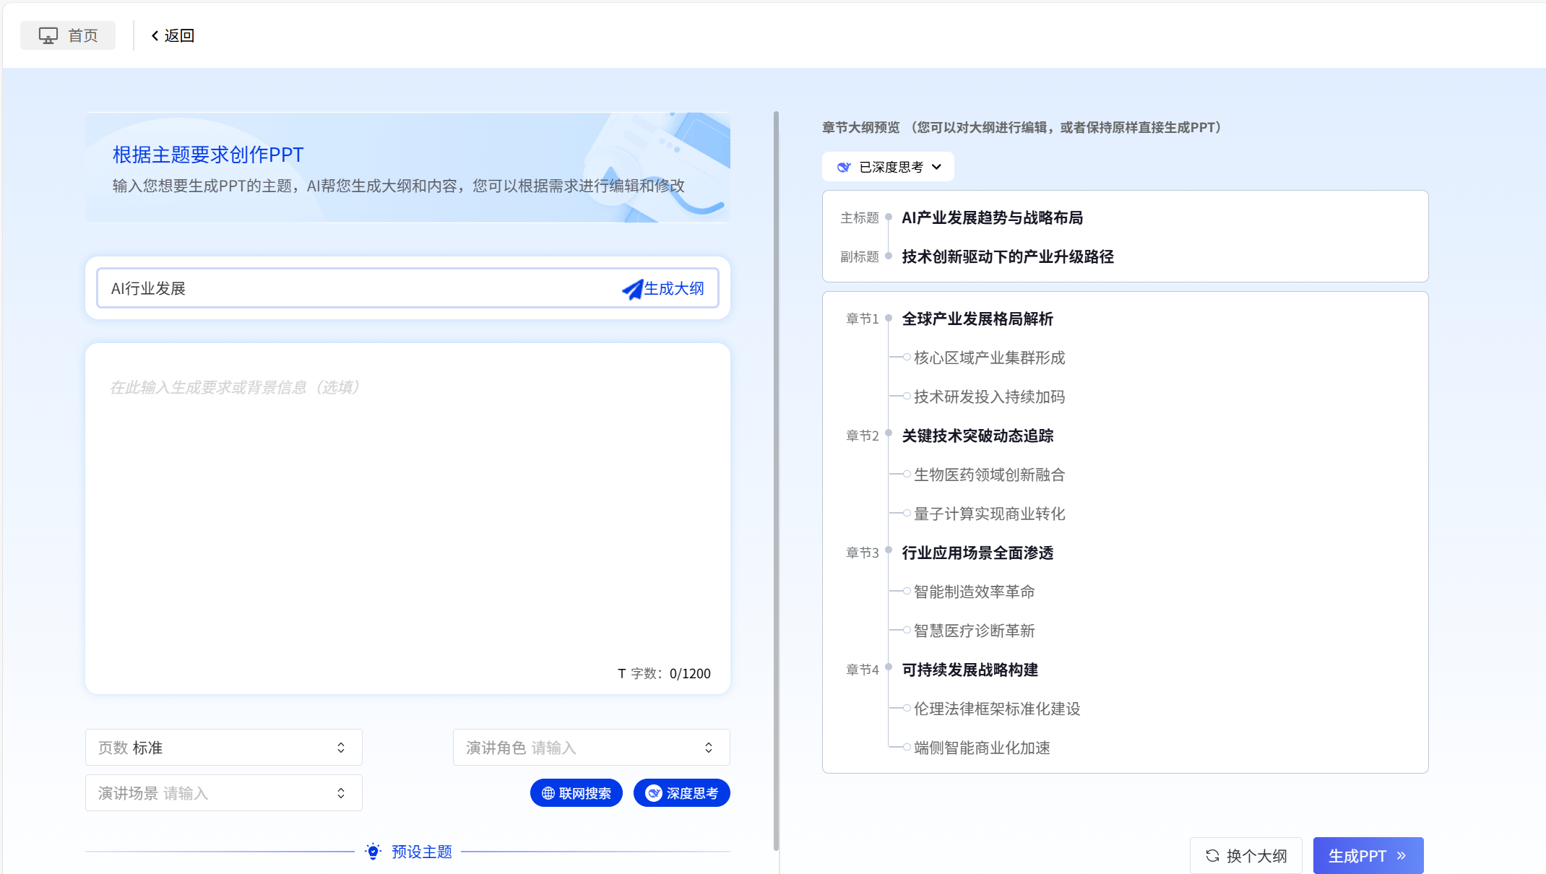Click the AI icon on 已深度思考 badge

844,166
